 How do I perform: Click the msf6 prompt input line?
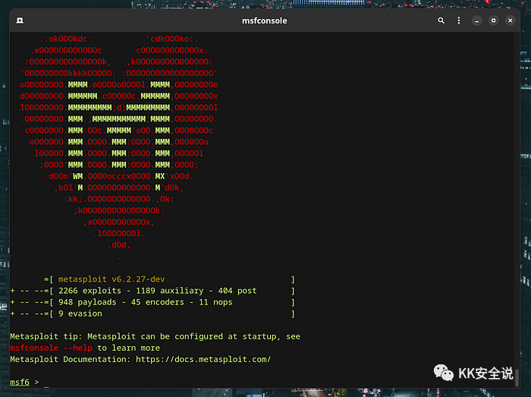click(x=262, y=382)
